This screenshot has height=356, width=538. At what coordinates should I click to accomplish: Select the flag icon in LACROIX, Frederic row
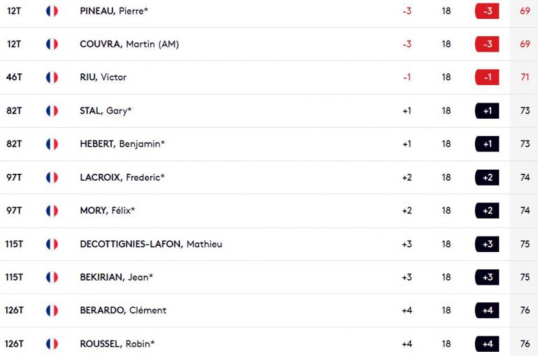(52, 177)
